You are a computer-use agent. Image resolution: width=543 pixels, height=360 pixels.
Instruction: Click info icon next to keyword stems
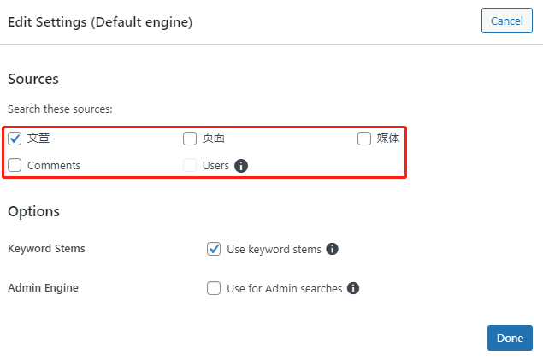(333, 249)
